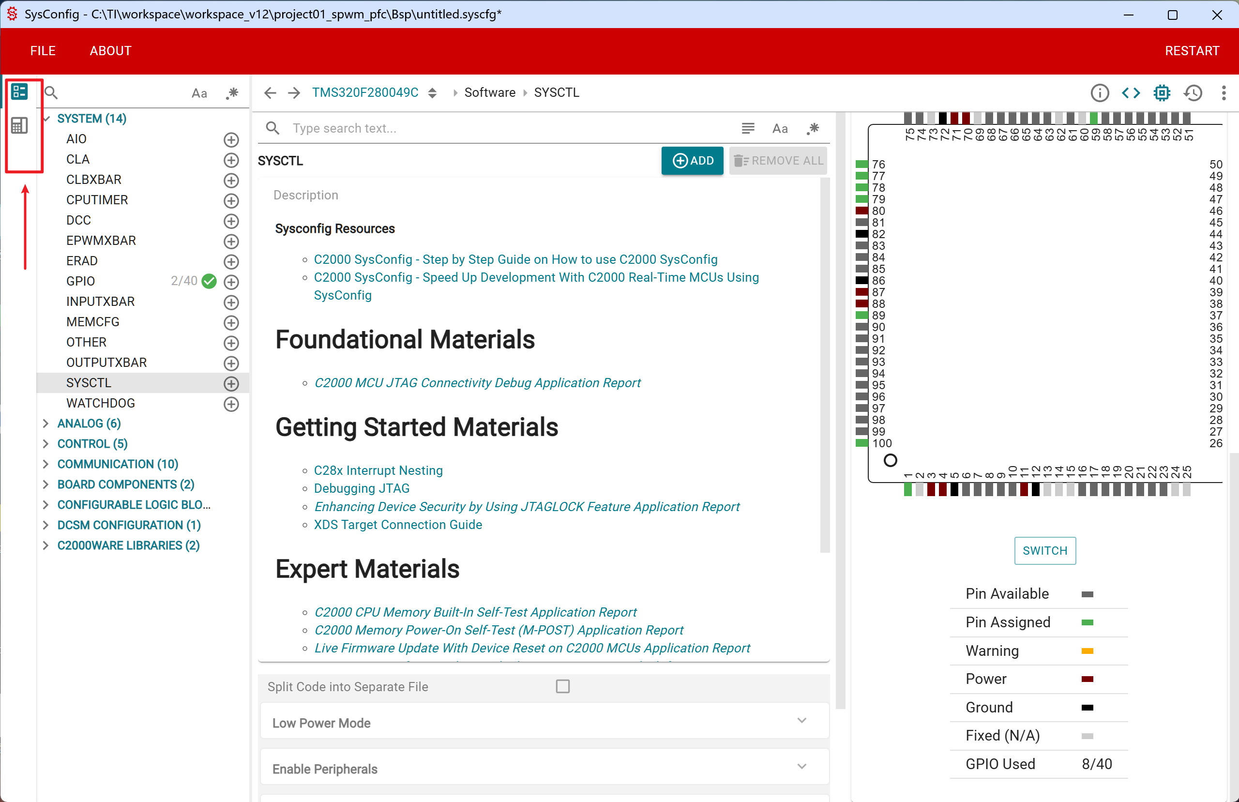Add an OUTPUTXBAR instance
The height and width of the screenshot is (802, 1239).
pyautogui.click(x=231, y=363)
